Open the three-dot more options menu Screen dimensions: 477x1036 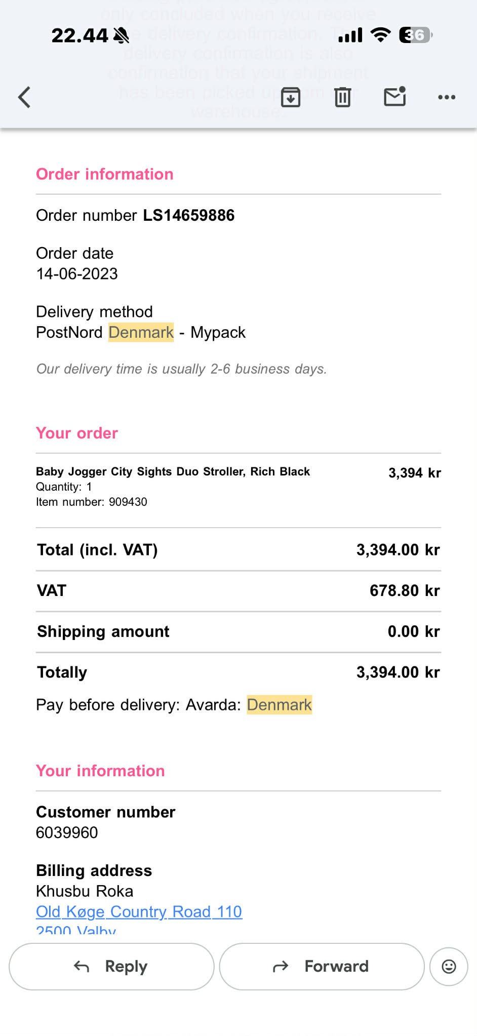coord(447,97)
